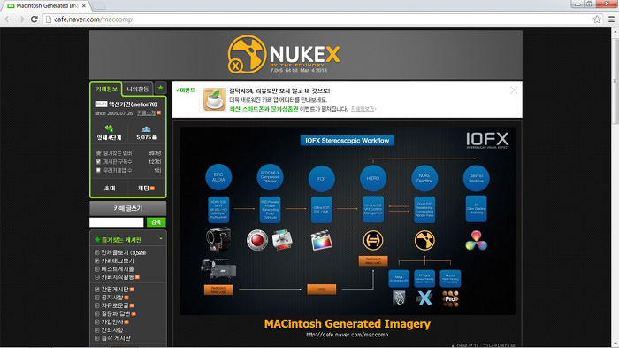This screenshot has width=619, height=348.
Task: Open the 간편게시판 board
Action: tap(114, 290)
